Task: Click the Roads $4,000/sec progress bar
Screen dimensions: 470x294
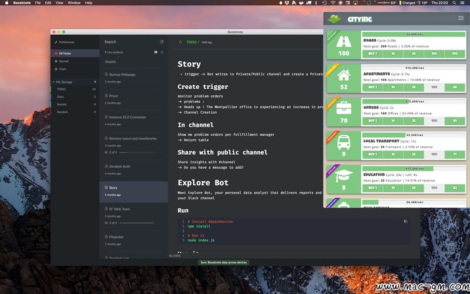Action: pos(414,34)
